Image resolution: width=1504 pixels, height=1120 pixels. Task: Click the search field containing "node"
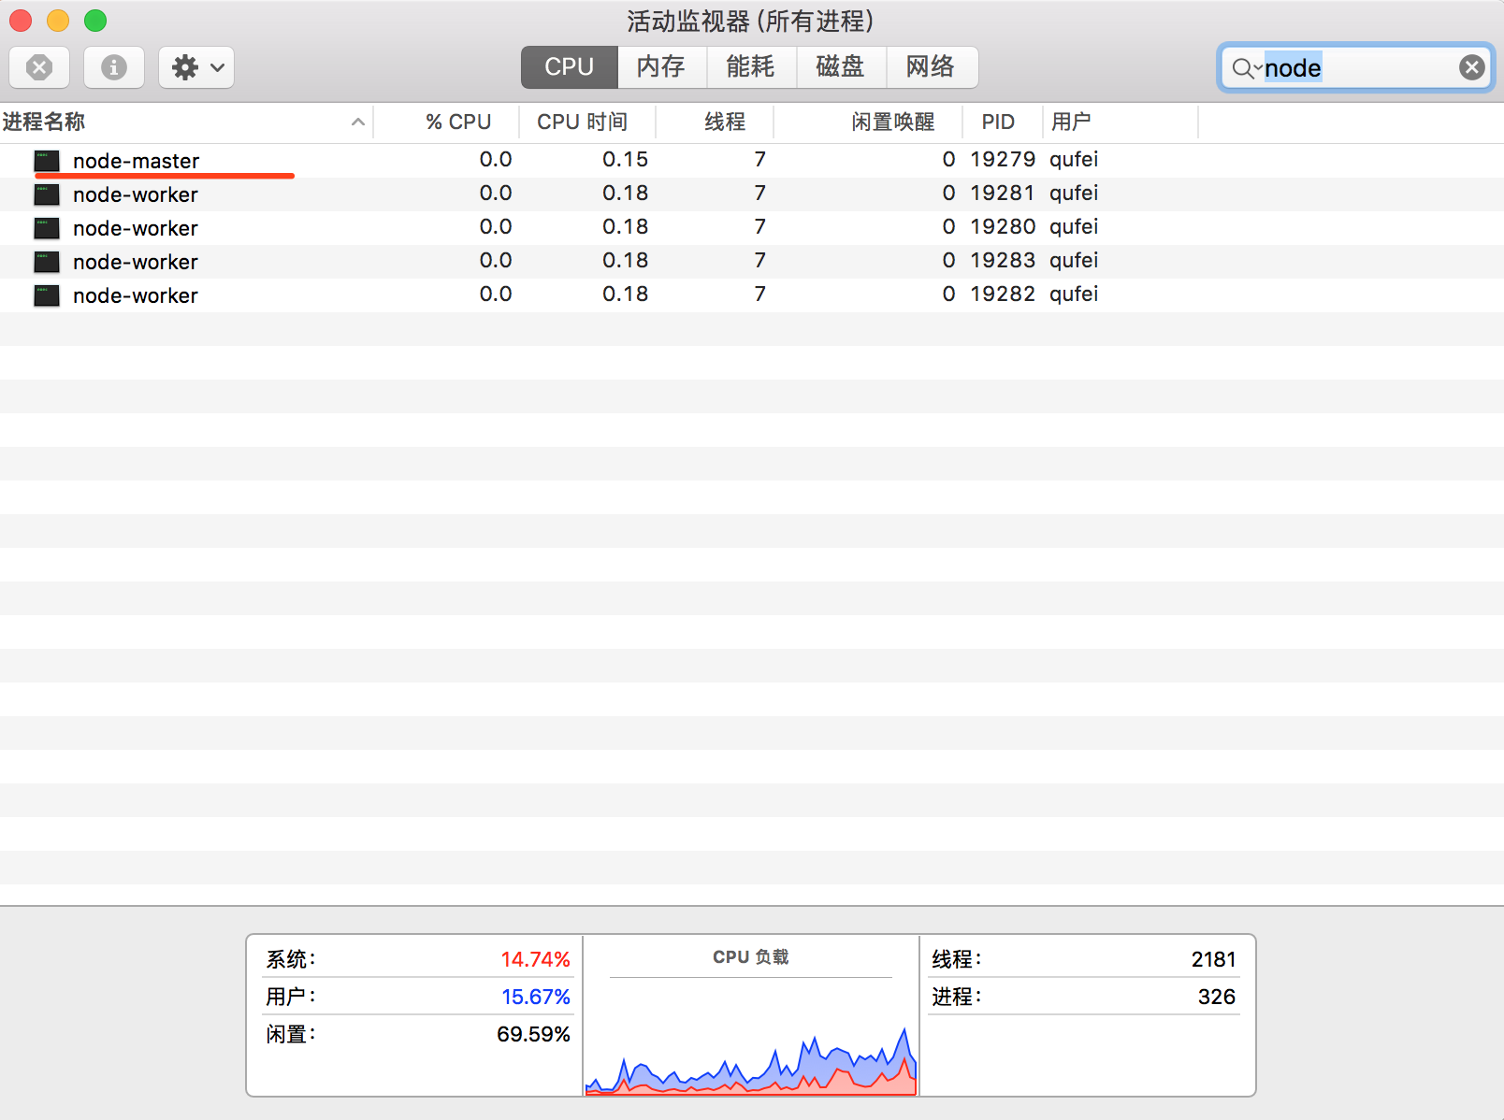pyautogui.click(x=1356, y=67)
